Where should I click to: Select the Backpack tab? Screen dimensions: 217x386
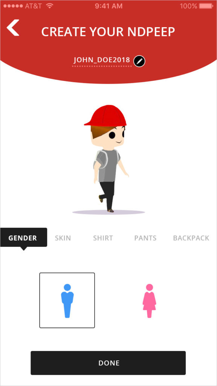coord(191,238)
